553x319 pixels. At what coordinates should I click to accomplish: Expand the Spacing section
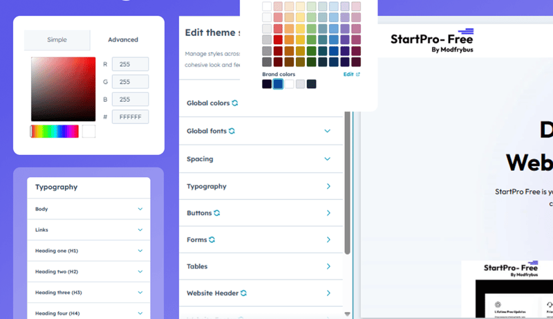click(x=328, y=159)
